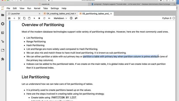Click the JupyterLab logo icon
179x101 pixels.
(x=3, y=8)
